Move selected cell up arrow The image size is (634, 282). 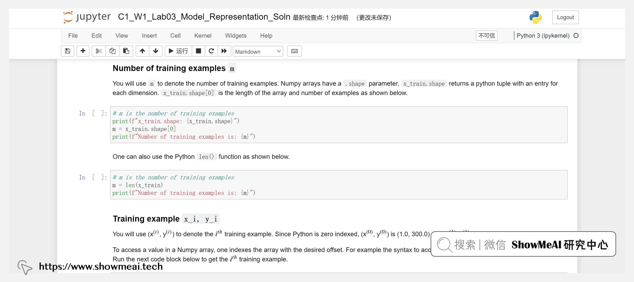click(142, 51)
